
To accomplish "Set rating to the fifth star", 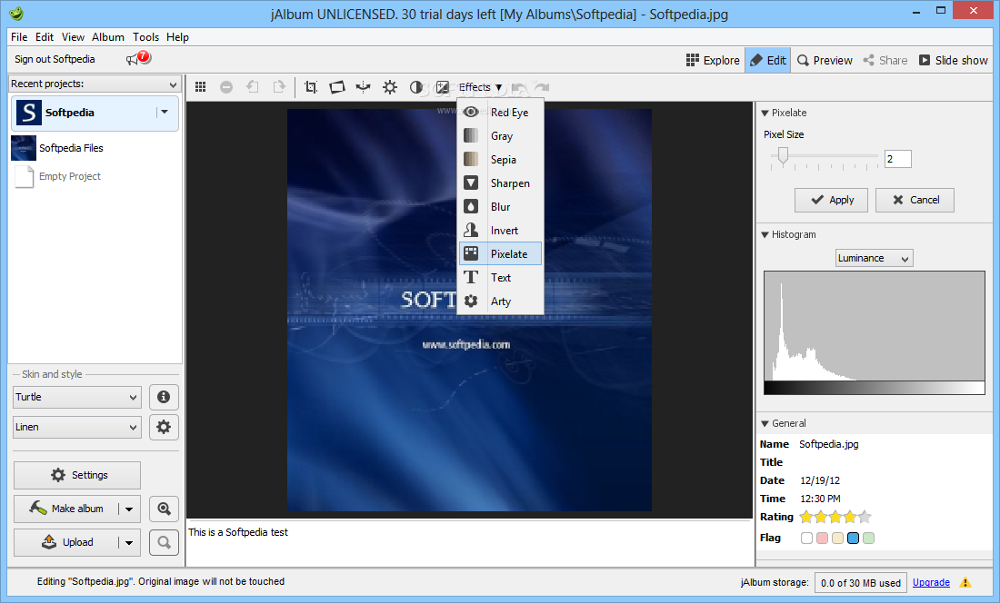I will pos(865,517).
